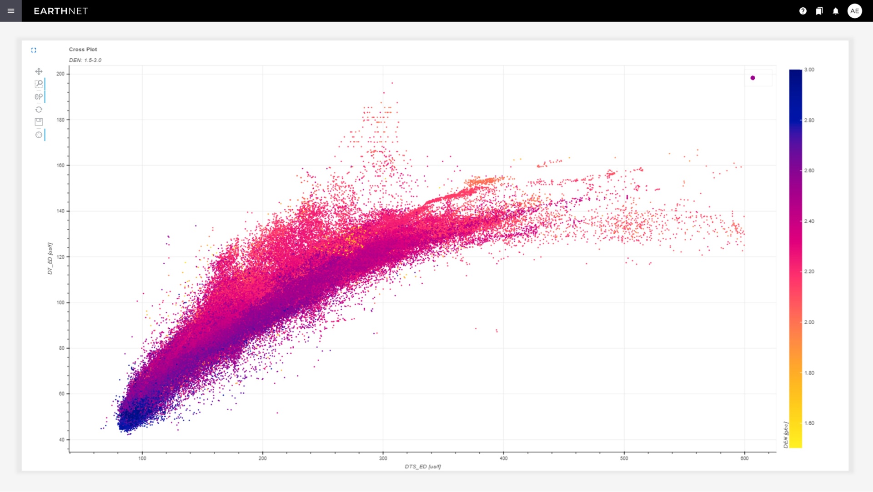Click the EARTHNET logo
The height and width of the screenshot is (492, 873).
click(x=60, y=11)
